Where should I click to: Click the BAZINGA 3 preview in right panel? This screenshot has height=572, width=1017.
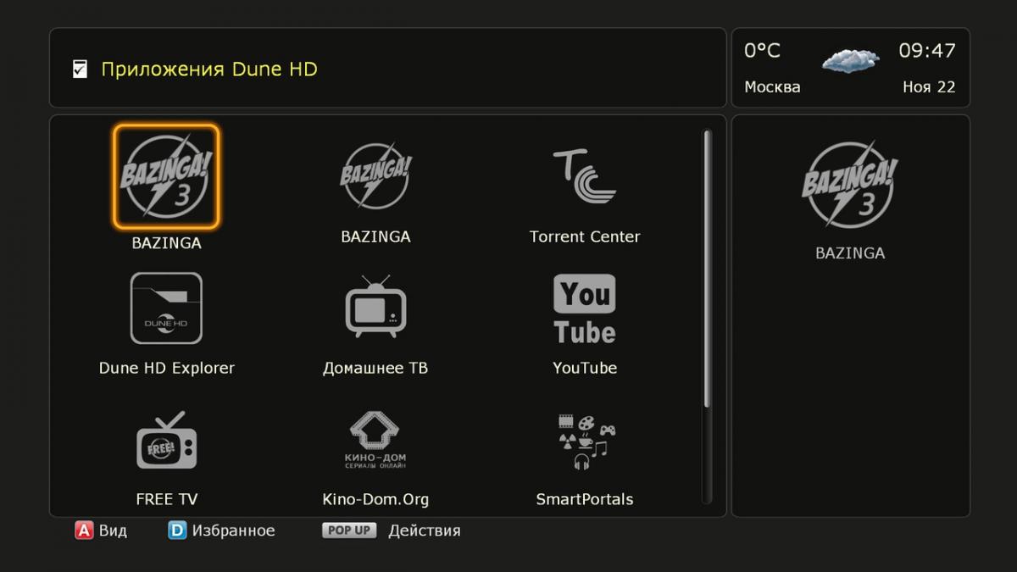click(850, 185)
